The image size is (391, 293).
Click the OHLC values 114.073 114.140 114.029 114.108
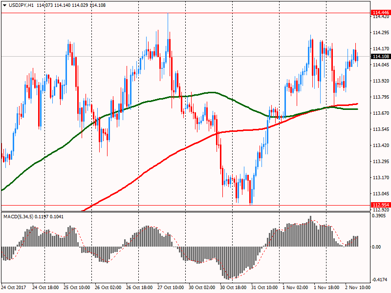point(71,5)
